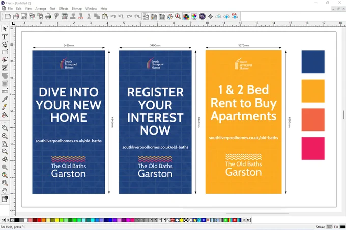Screen dimensions: 346x230
Task: Click the Open file icon
Action: point(16,16)
